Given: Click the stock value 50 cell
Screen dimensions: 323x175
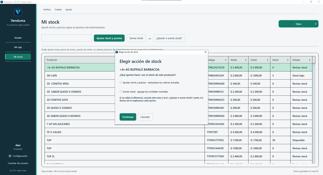Looking at the screenshot, I should click(x=280, y=140).
